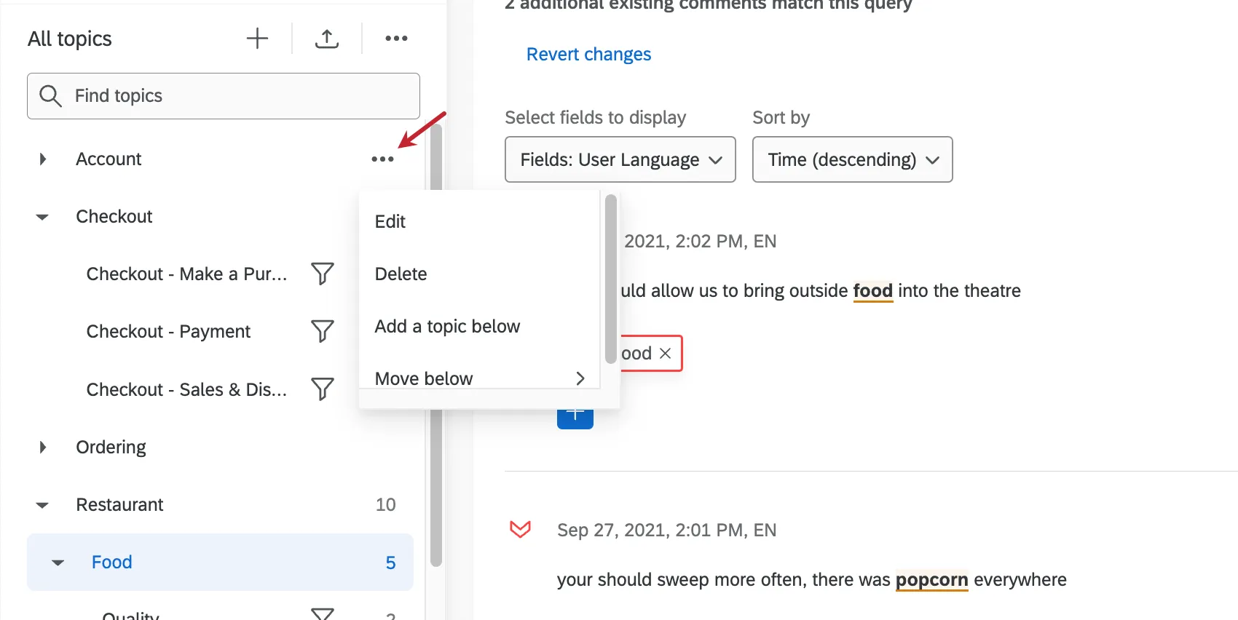1238x620 pixels.
Task: Select the Food topic in the tree
Action: pos(112,562)
